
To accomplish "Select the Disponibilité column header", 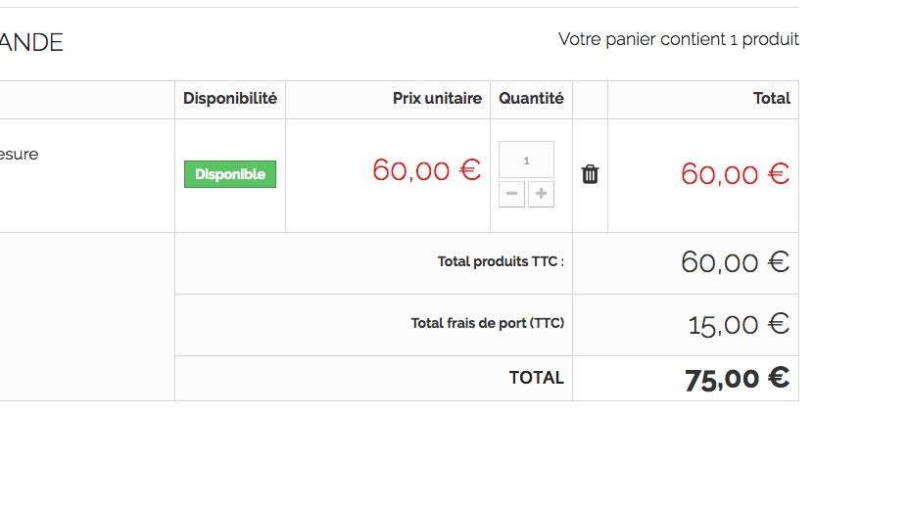I will [x=230, y=99].
